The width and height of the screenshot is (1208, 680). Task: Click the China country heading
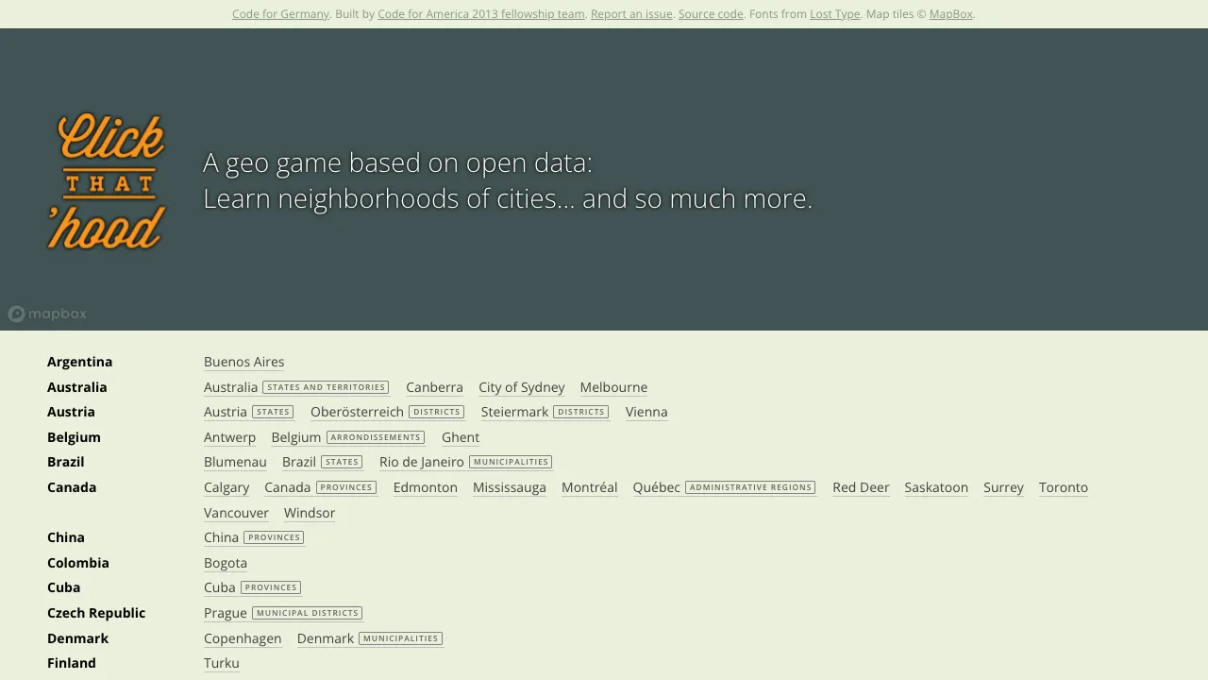coord(66,537)
